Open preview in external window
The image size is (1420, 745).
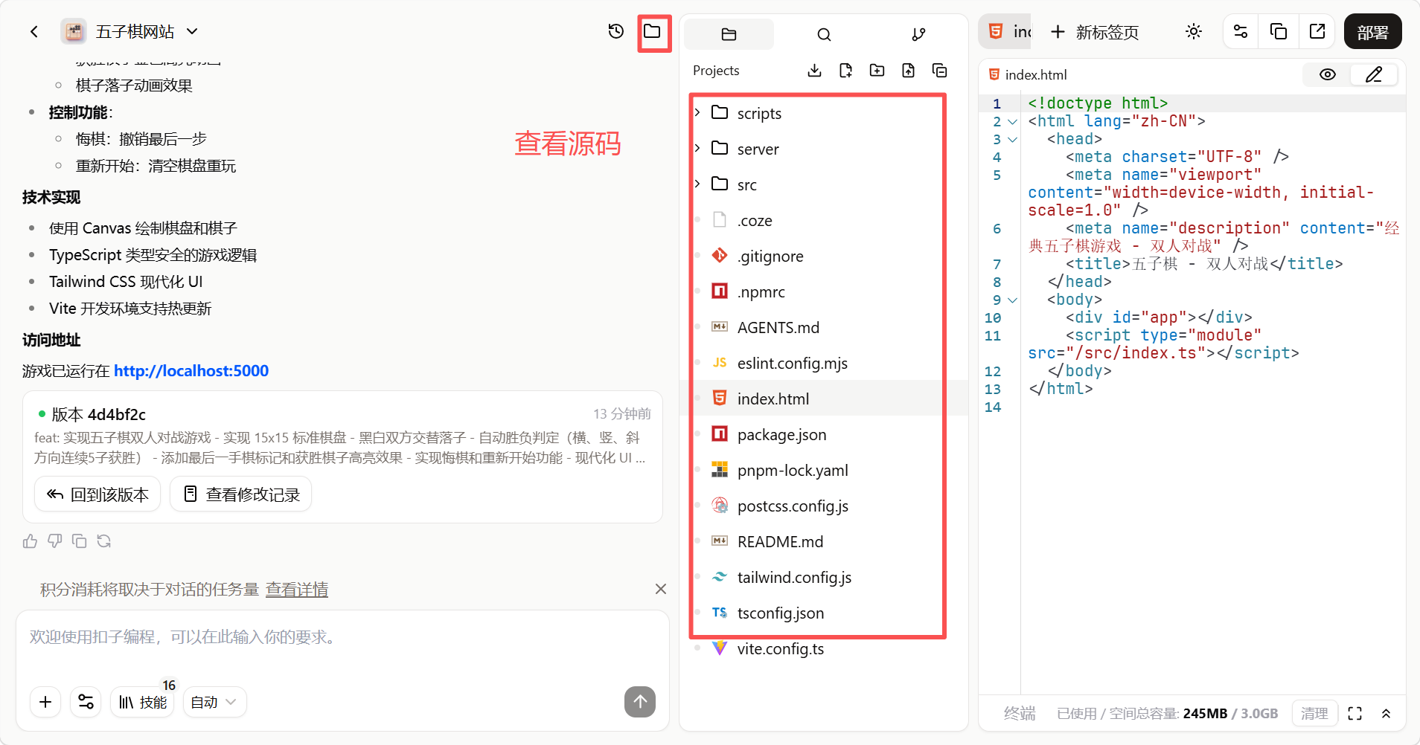1317,31
